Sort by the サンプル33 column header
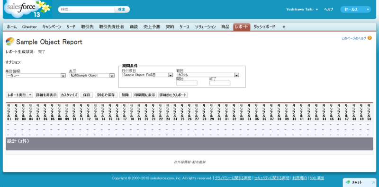Image resolution: width=379 pixels, height=187 pixels. [242, 112]
